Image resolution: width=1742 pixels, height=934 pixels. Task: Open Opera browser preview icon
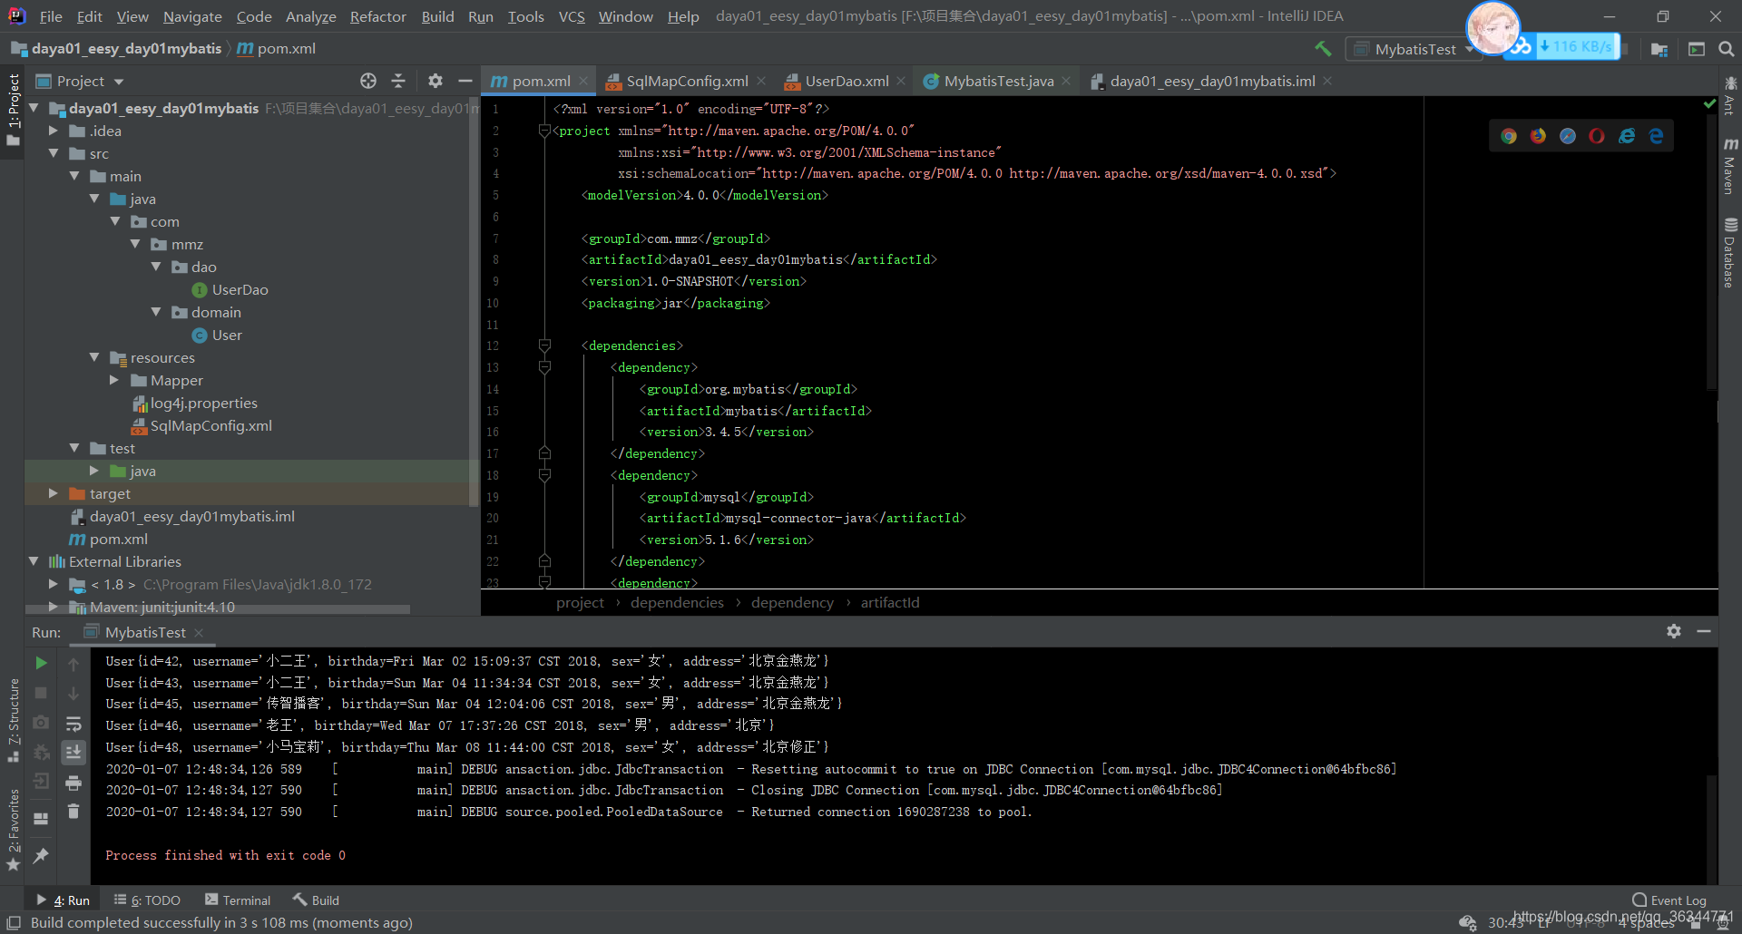point(1597,136)
